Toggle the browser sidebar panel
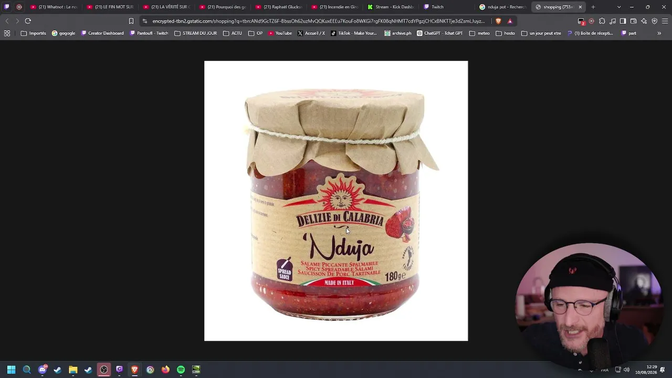This screenshot has height=378, width=672. (623, 21)
